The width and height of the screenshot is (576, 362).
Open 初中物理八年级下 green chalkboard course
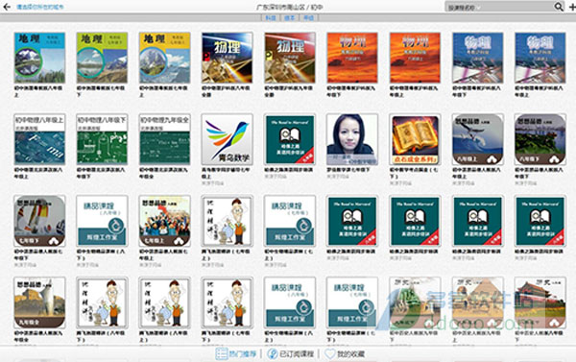click(102, 139)
